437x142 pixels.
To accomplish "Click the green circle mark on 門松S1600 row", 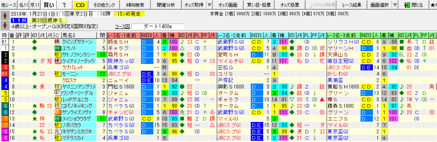I will pos(182,87).
